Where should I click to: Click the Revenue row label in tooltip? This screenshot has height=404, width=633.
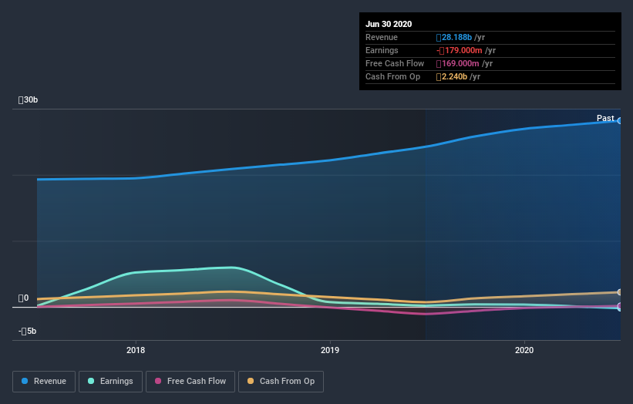[382, 38]
